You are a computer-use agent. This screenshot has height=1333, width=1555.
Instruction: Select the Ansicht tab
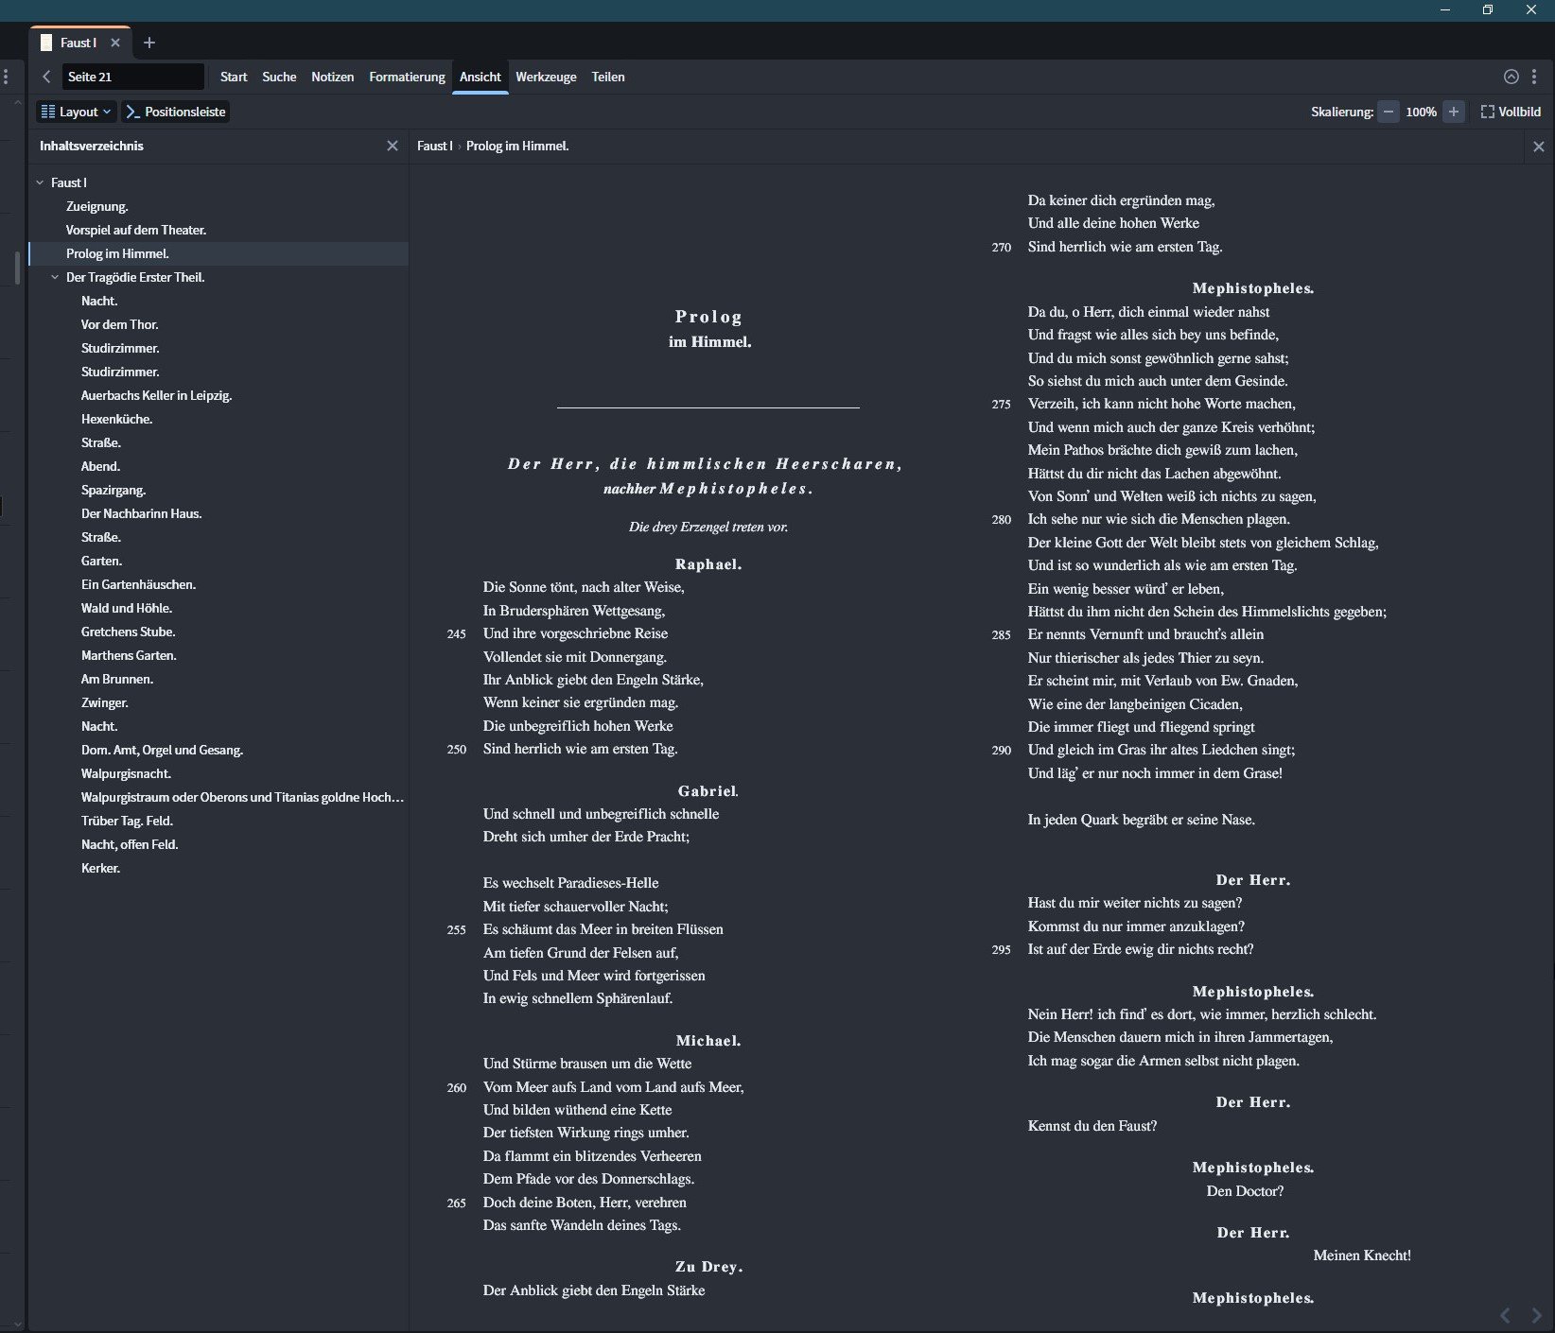click(x=480, y=77)
